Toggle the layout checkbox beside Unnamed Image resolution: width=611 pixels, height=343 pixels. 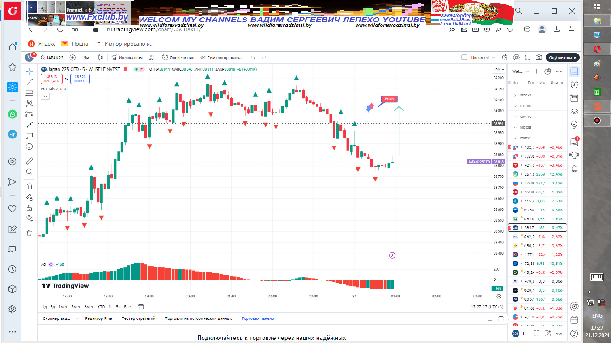click(464, 58)
